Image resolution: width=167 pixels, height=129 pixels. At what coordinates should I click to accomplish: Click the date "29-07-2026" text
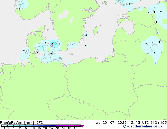(115, 123)
